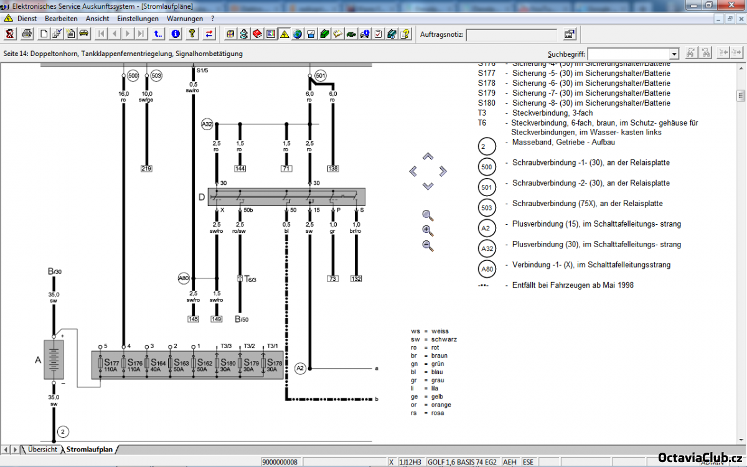The width and height of the screenshot is (747, 467).
Task: Pan diagram up with the up arrow
Action: (428, 157)
